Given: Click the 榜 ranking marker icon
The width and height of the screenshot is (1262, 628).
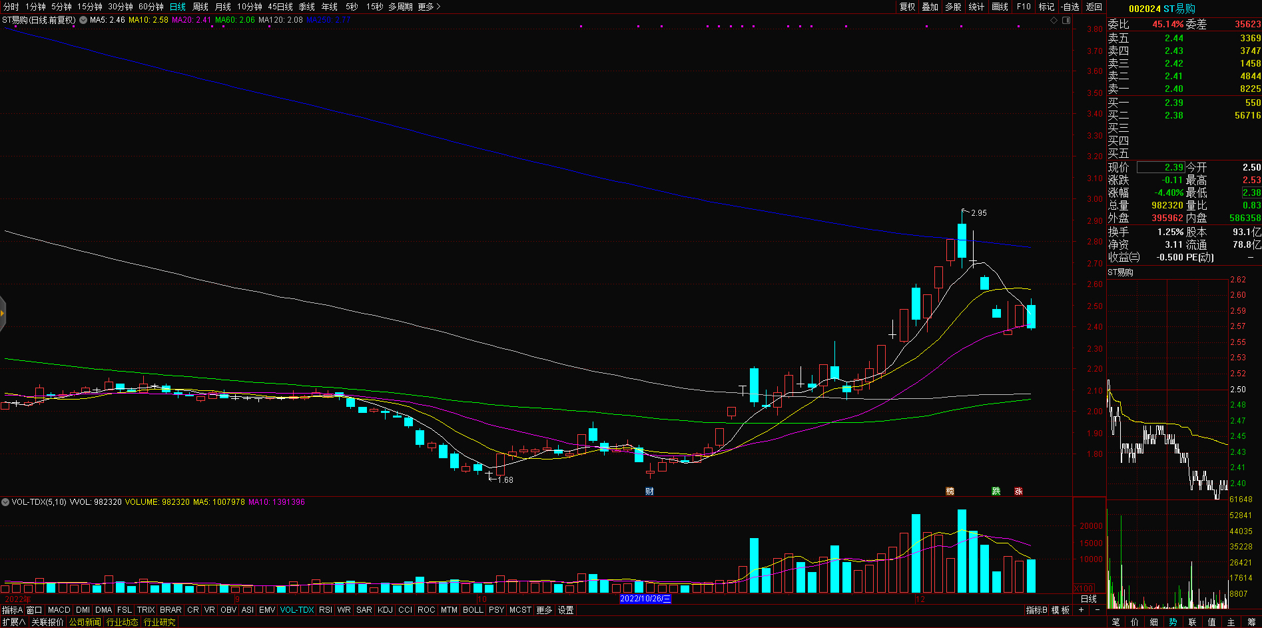Looking at the screenshot, I should (950, 491).
